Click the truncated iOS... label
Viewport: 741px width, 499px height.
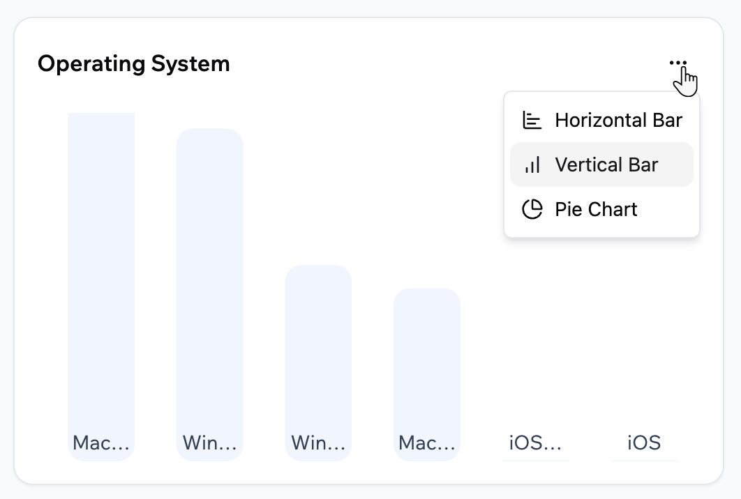[x=534, y=443]
